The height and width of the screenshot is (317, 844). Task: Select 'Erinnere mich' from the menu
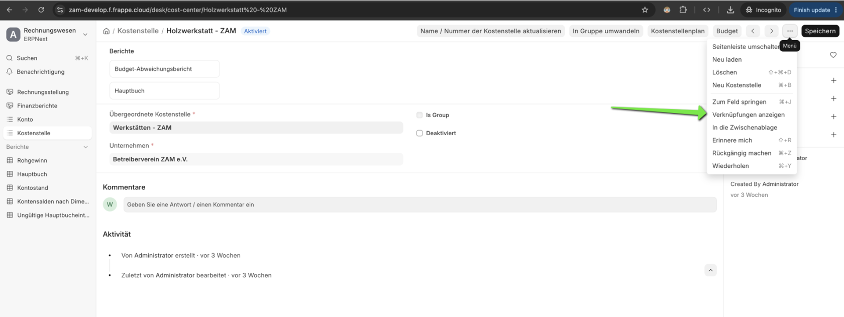[x=752, y=140]
